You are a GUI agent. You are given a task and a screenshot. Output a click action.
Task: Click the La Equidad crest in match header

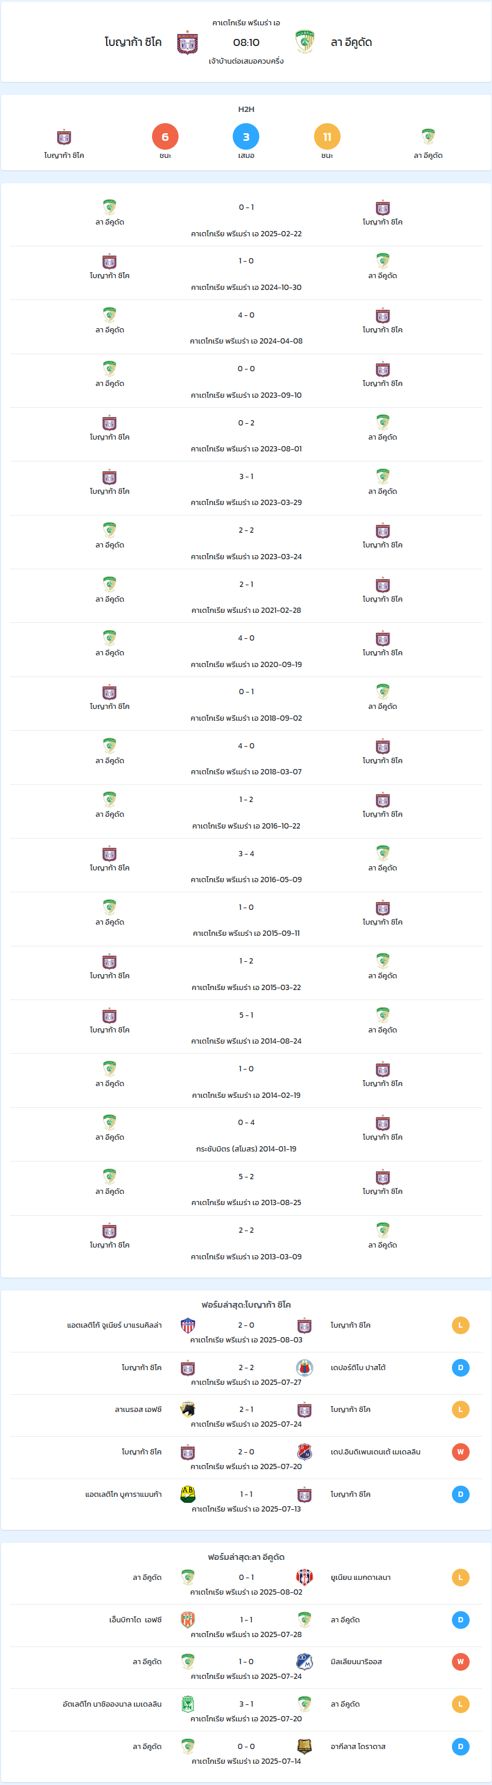click(304, 42)
